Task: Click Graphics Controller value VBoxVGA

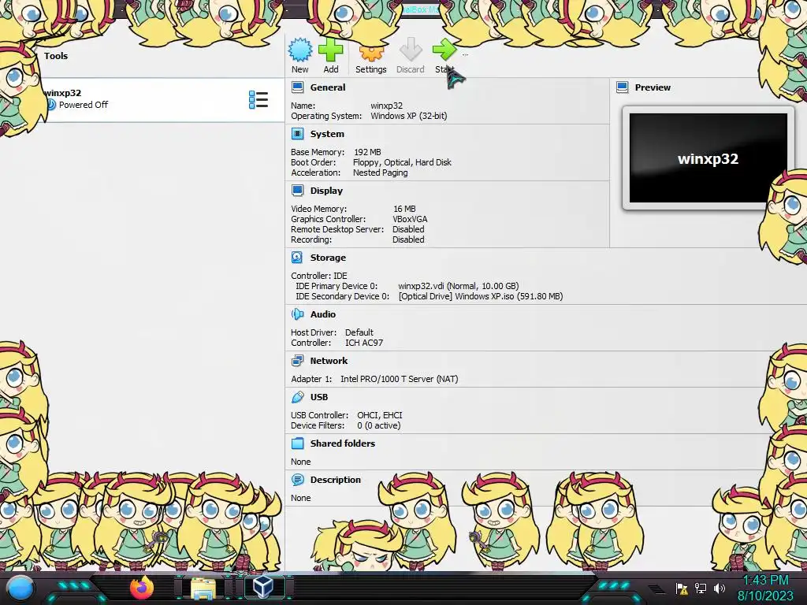Action: point(410,219)
